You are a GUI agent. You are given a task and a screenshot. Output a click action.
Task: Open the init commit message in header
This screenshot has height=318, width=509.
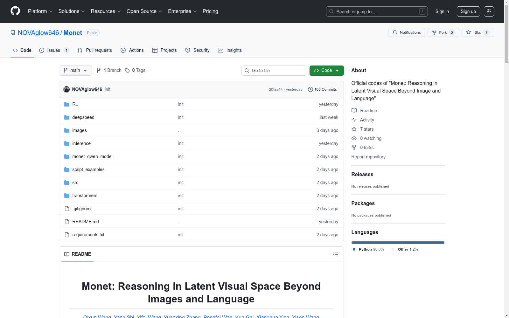(x=108, y=89)
